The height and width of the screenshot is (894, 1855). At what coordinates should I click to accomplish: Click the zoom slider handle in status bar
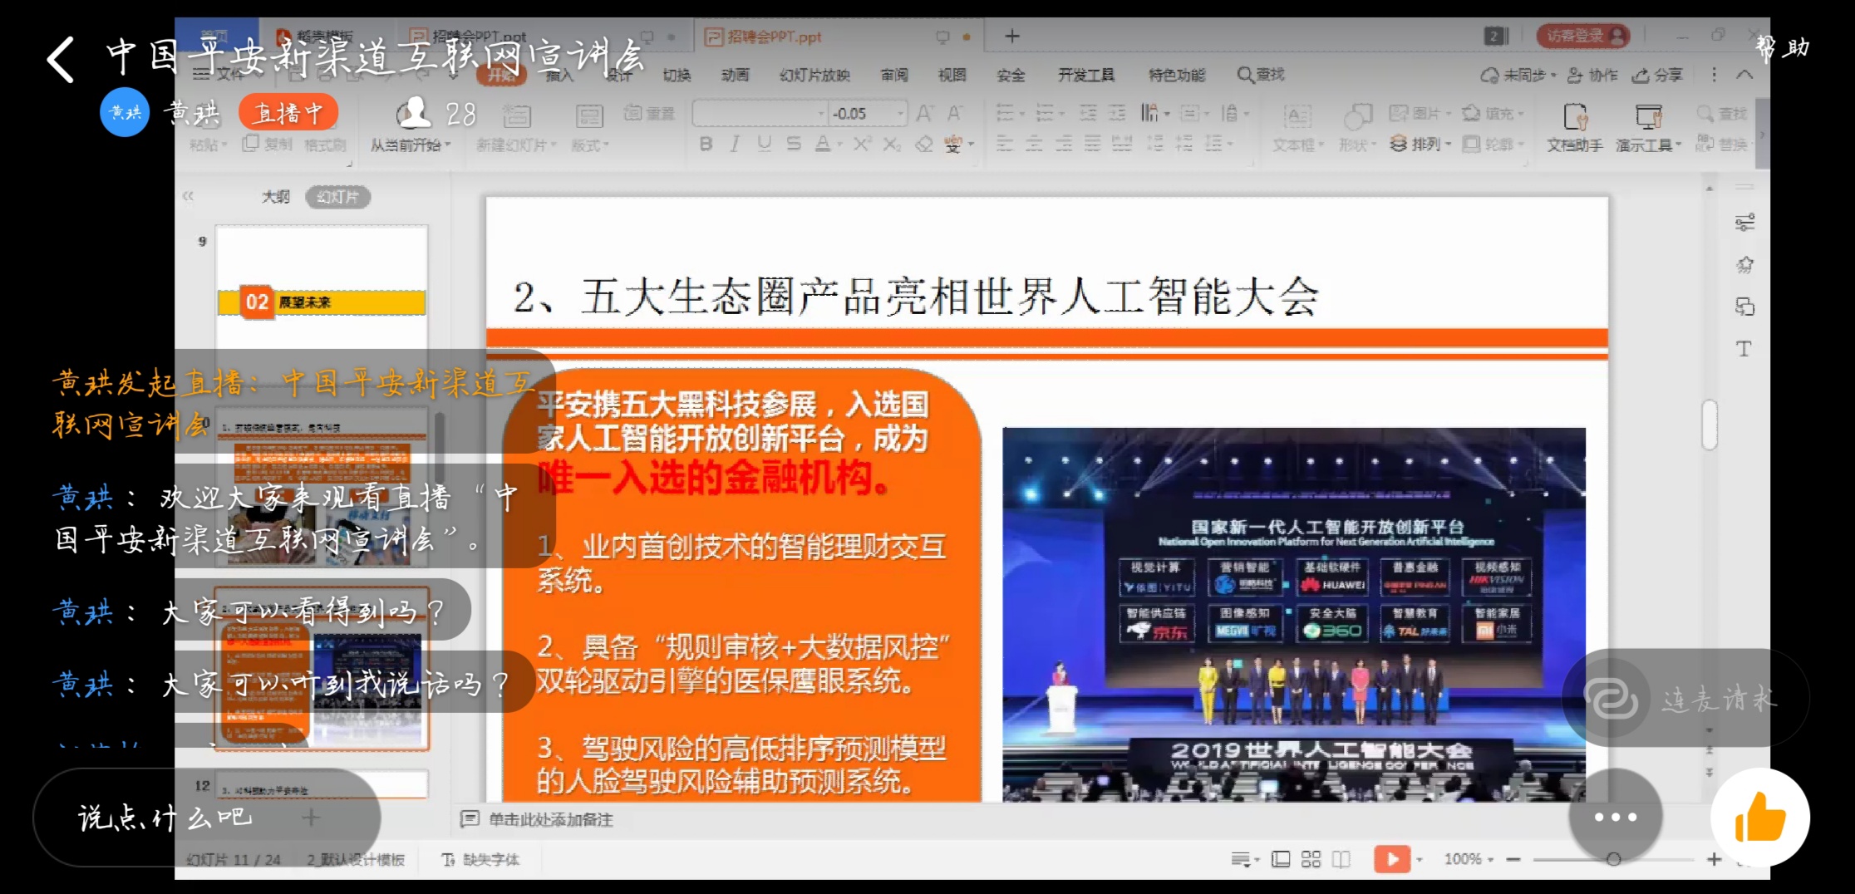1613,859
